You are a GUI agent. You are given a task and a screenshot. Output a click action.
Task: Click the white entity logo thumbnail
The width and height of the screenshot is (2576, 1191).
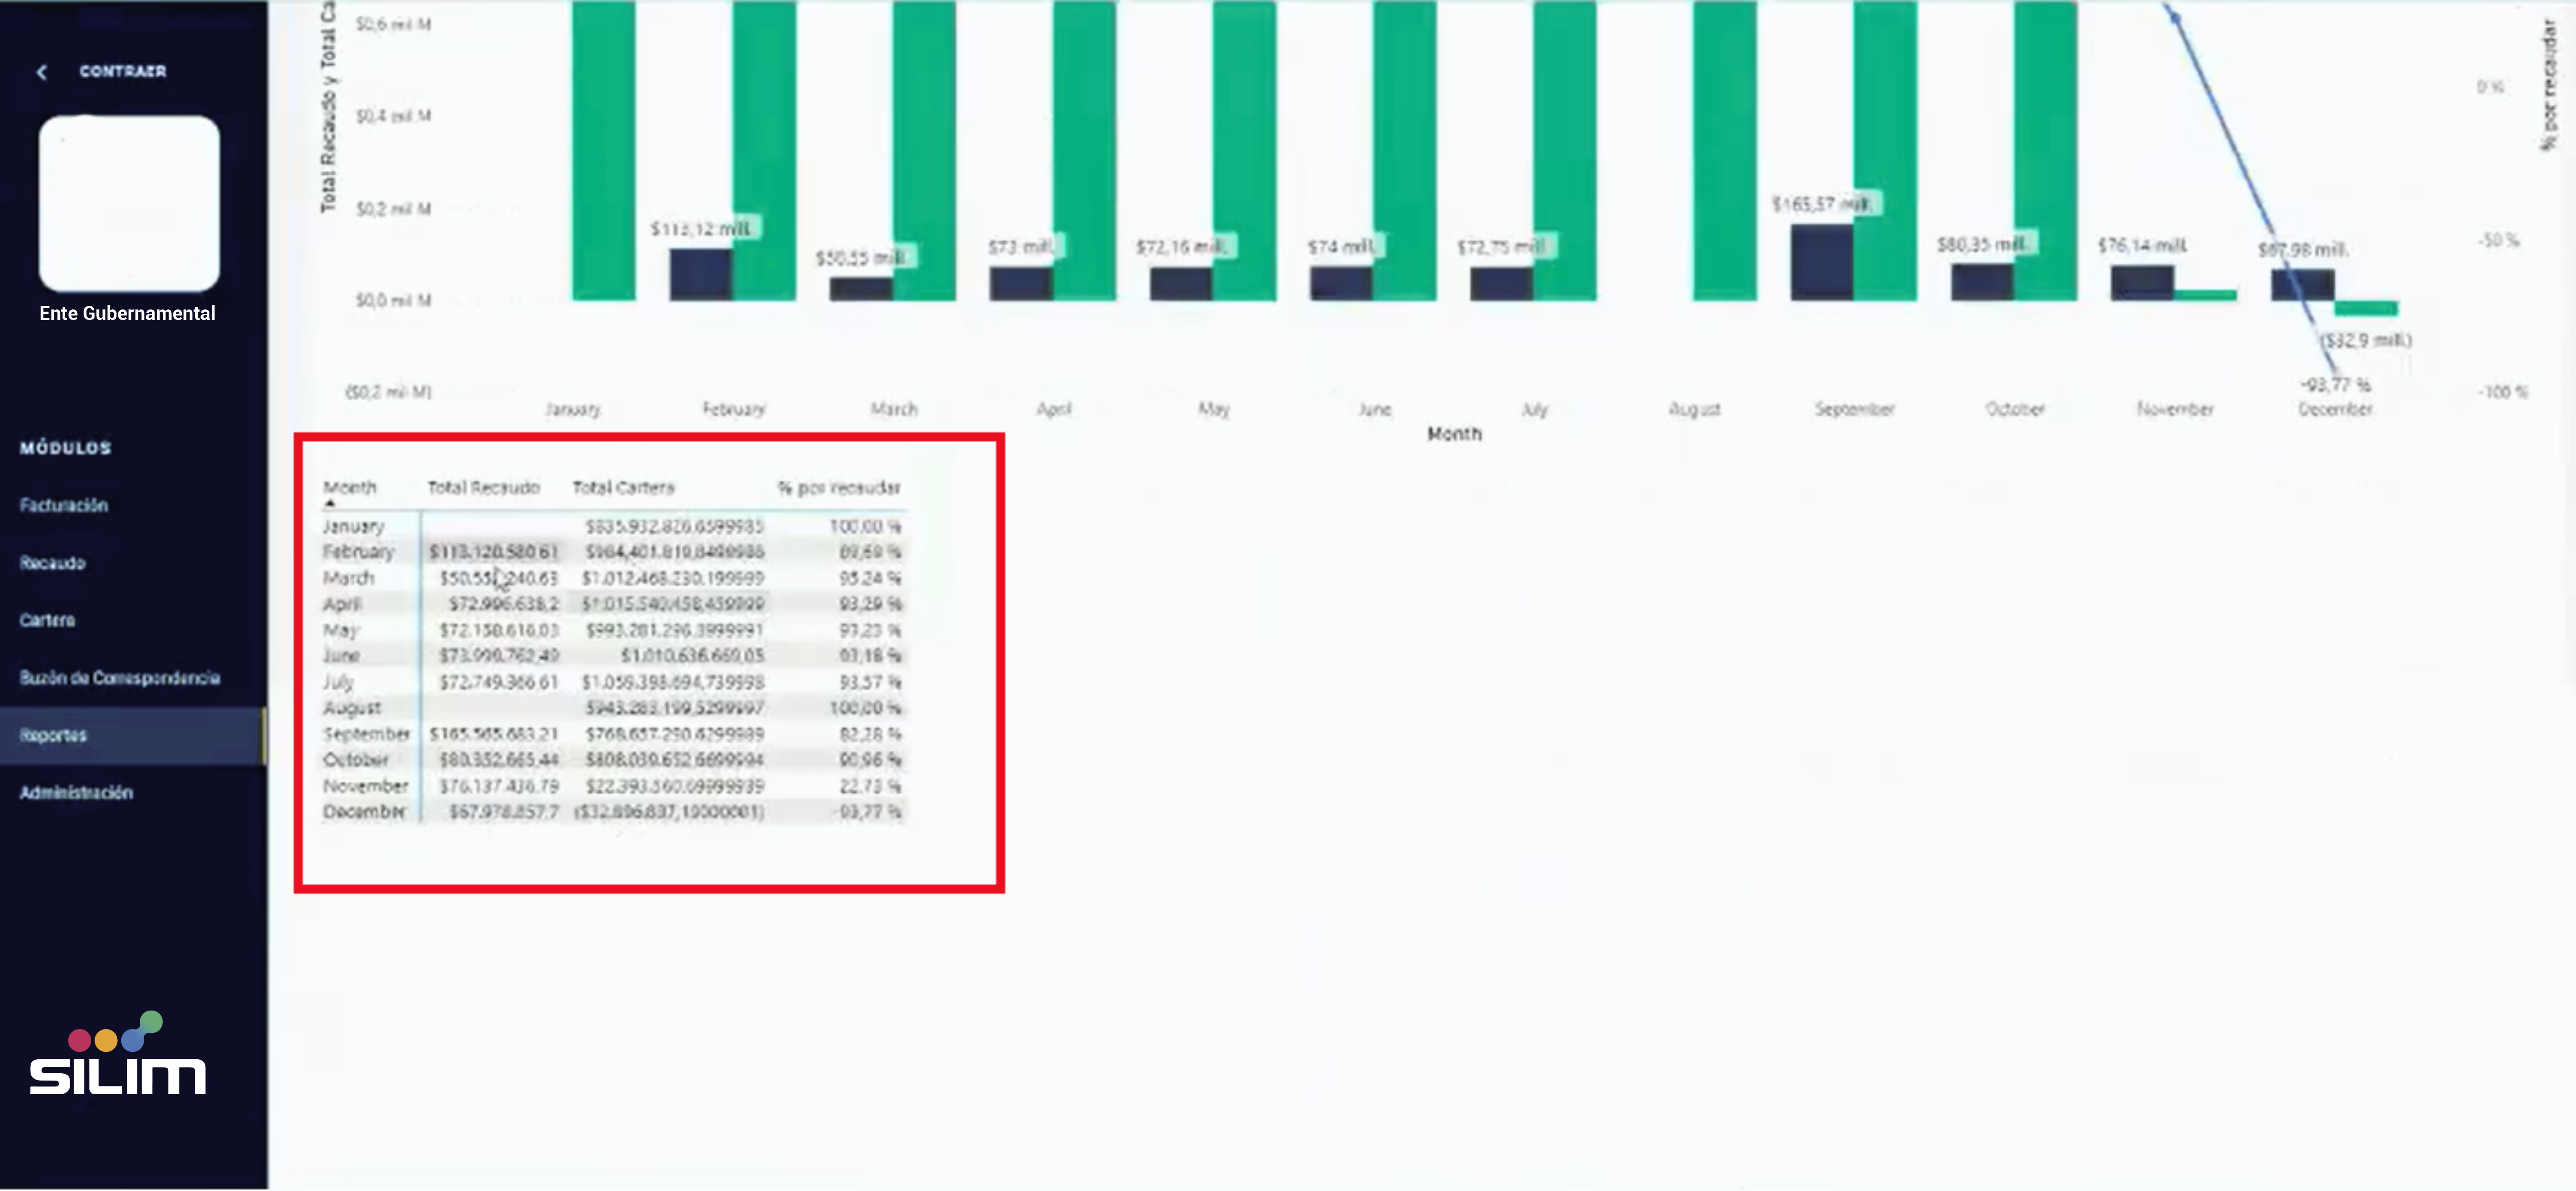coord(129,203)
